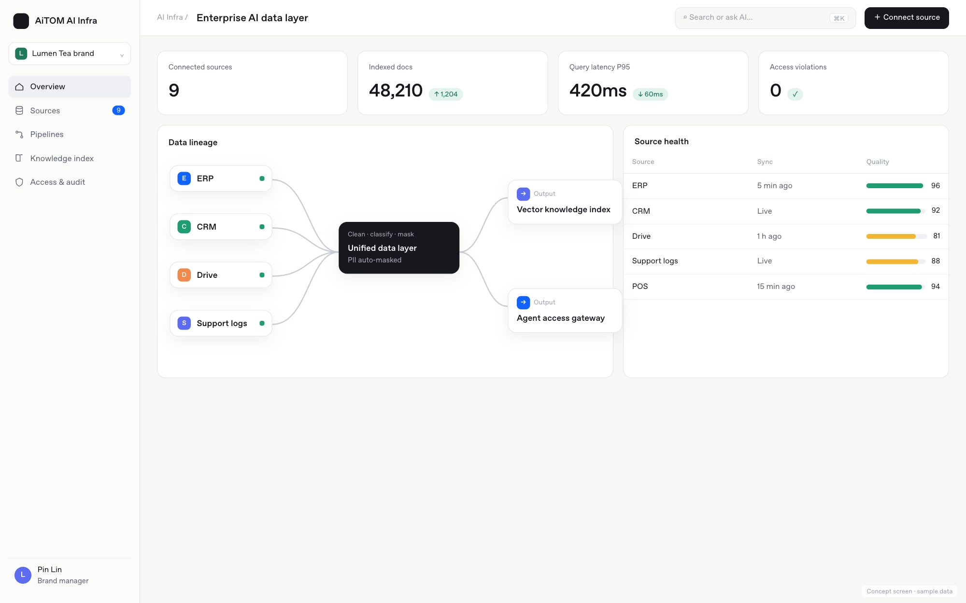Open the Connected sources card
Screen dimensions: 966x603
click(252, 83)
